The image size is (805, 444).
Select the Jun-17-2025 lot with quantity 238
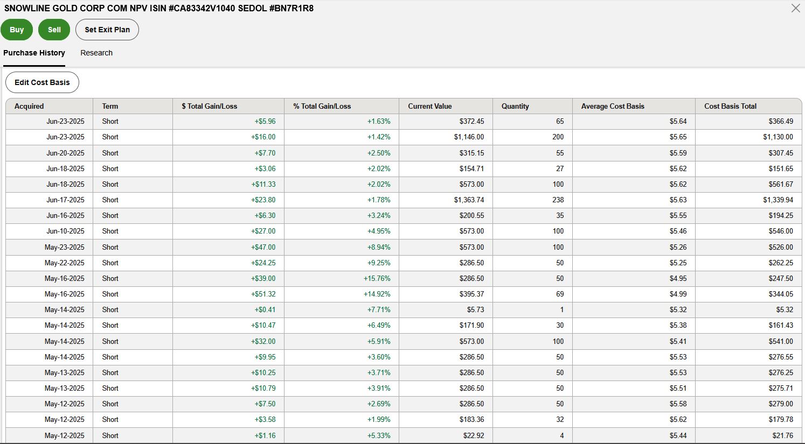tap(65, 200)
